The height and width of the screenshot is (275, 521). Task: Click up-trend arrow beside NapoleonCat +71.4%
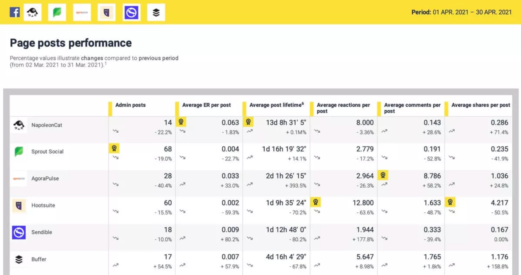tap(452, 131)
